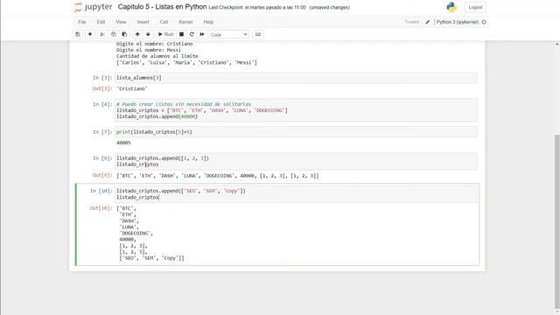Restart the kernel icon
The width and height of the screenshot is (560, 315).
[x=192, y=34]
